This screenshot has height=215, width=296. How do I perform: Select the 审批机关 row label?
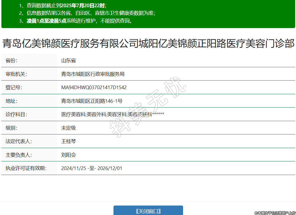[x=16, y=74]
